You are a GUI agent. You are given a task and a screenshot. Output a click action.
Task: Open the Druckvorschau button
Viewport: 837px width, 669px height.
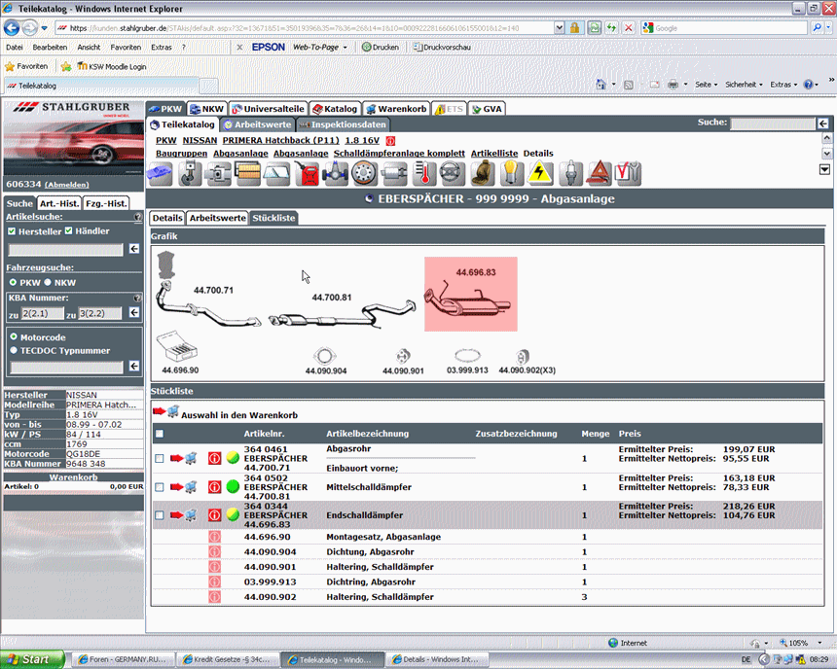tap(442, 47)
